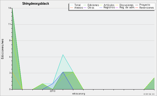Click the 3 value on the Y axis
This screenshot has width=157, height=96.
10,73
